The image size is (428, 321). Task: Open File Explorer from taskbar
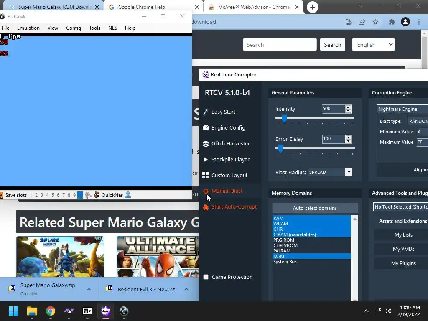pos(32,311)
